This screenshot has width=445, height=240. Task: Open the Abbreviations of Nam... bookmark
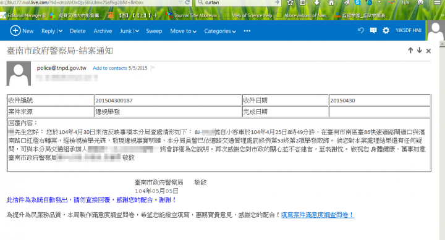click(303, 15)
